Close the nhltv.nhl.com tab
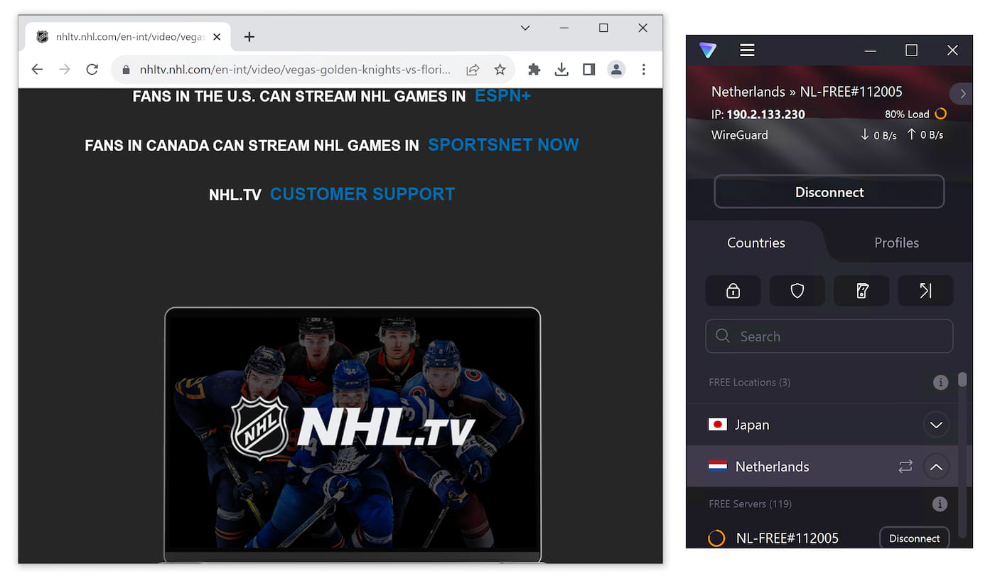 (217, 37)
